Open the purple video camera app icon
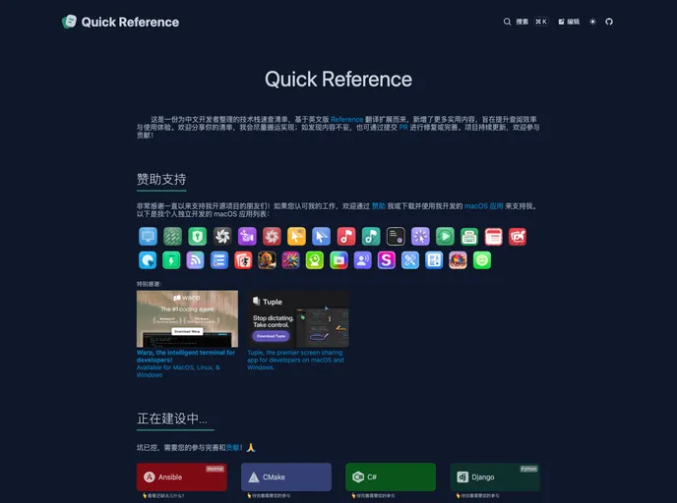The image size is (677, 503). coord(247,237)
